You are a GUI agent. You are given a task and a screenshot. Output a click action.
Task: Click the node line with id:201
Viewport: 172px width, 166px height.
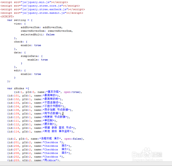[36, 142]
